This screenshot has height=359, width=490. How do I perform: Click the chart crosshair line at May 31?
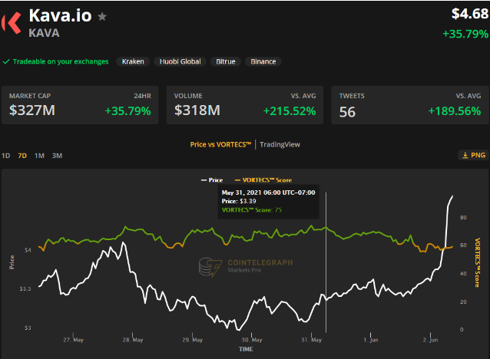pos(326,262)
